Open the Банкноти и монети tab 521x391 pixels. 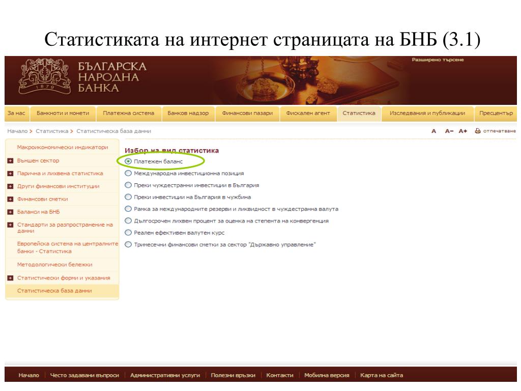(x=63, y=114)
